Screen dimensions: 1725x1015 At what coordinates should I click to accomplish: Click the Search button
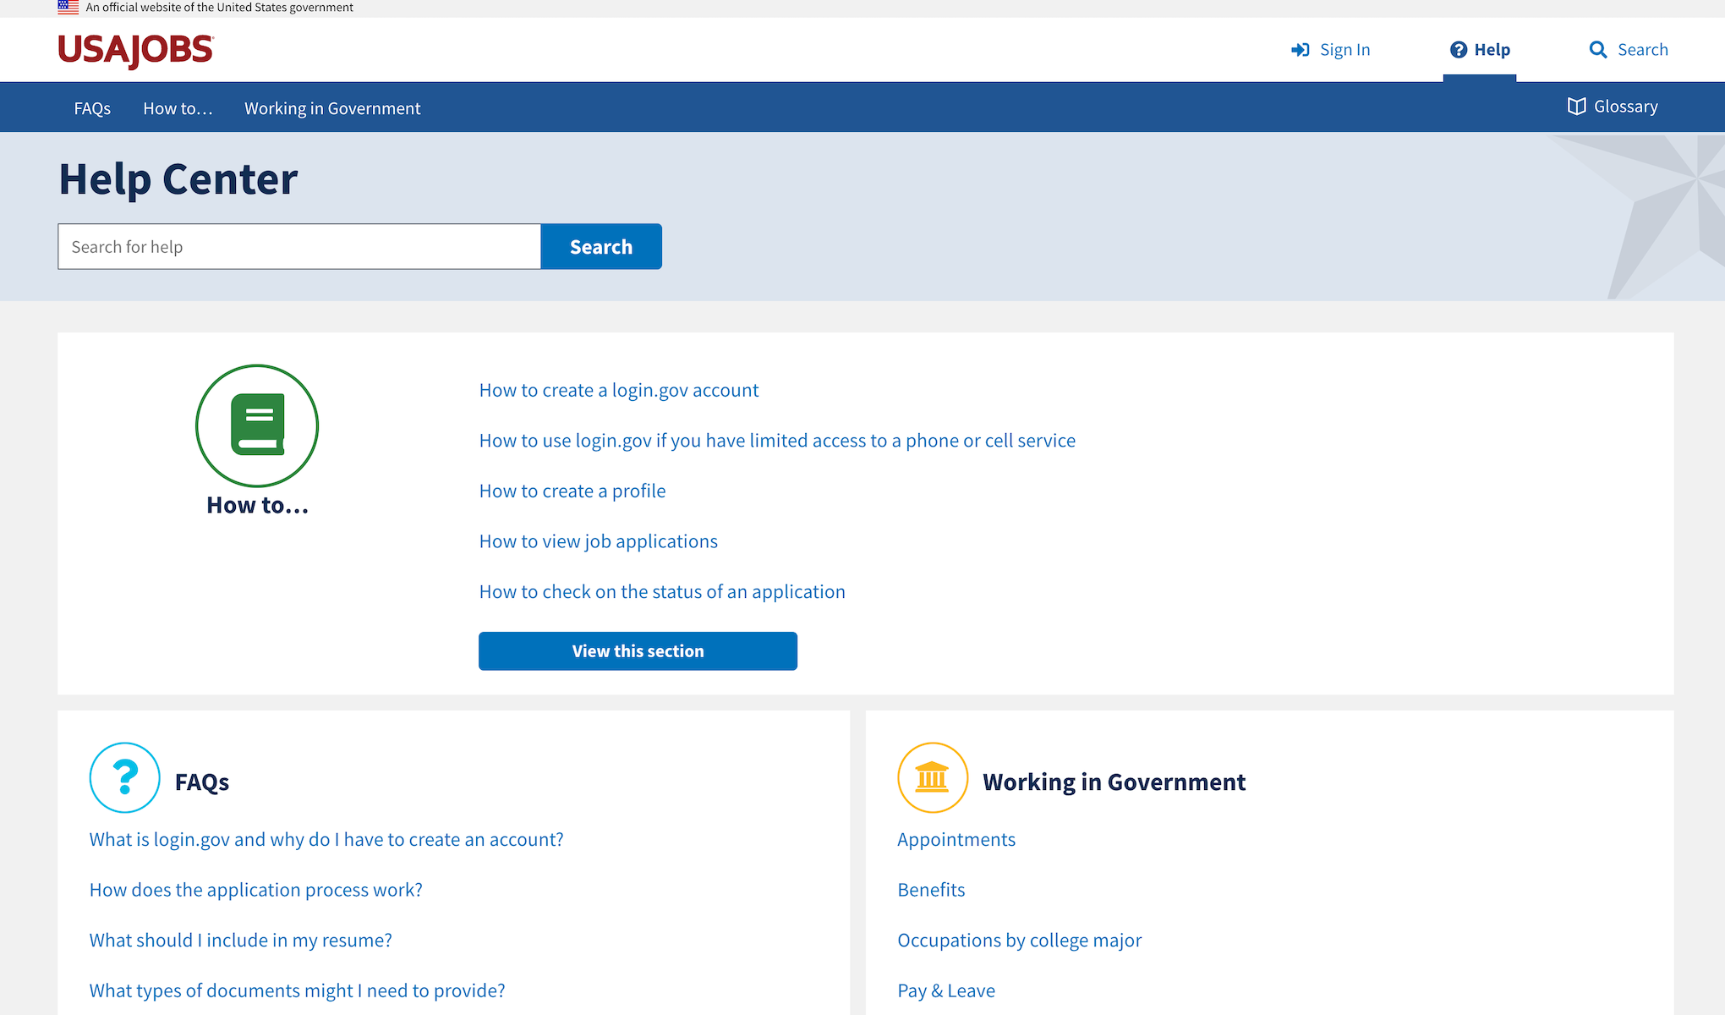pyautogui.click(x=601, y=246)
